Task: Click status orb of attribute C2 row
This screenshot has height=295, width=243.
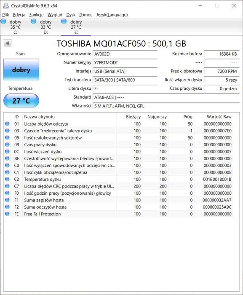Action: [7, 179]
